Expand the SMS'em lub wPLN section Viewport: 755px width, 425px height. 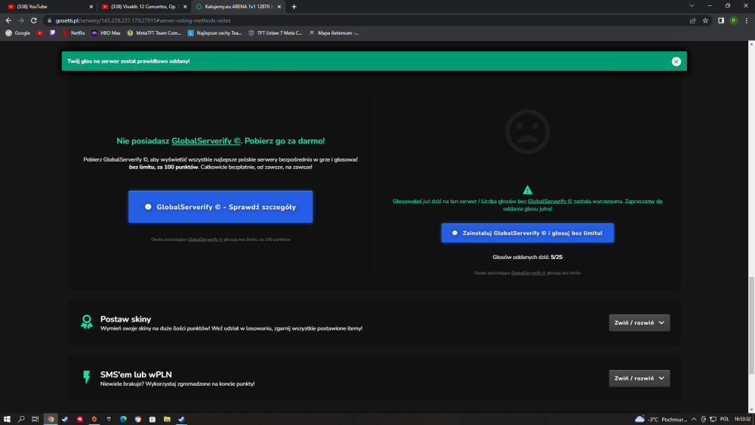point(639,378)
